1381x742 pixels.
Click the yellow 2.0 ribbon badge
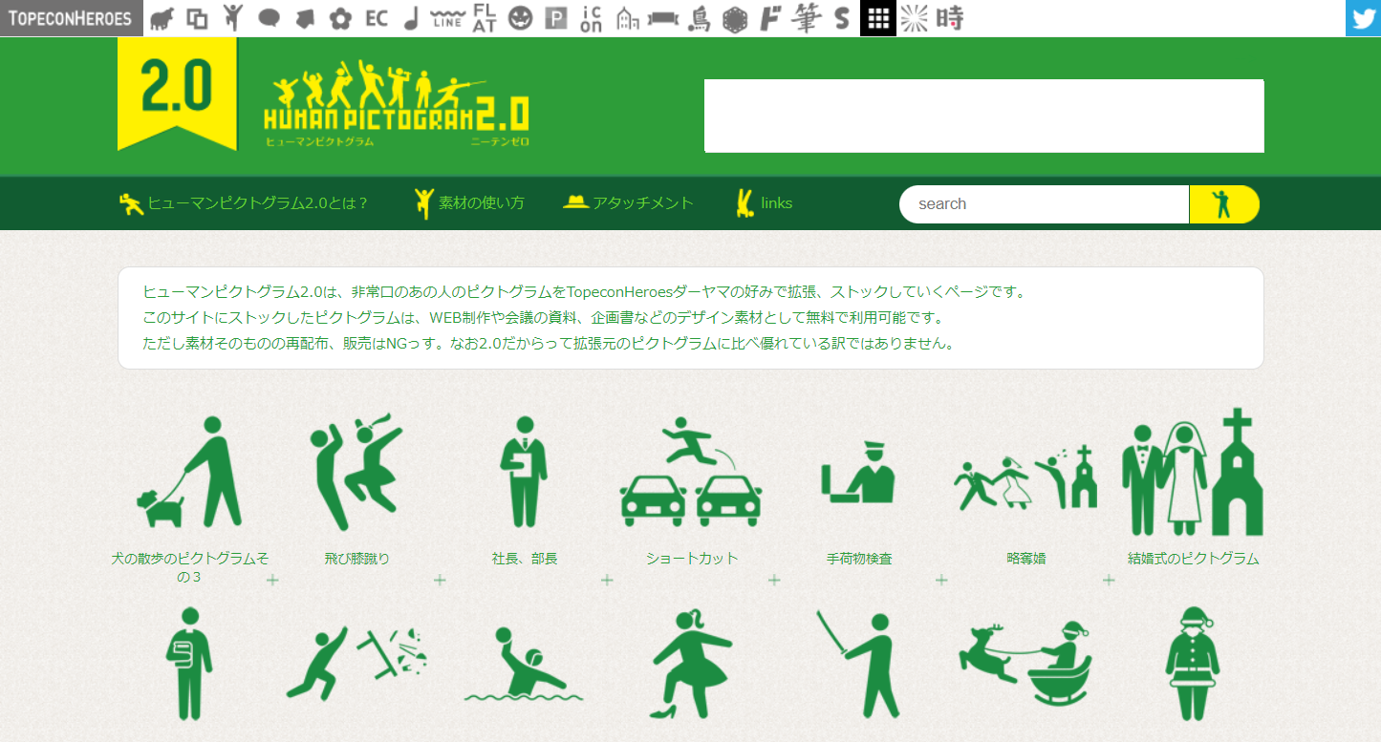coord(177,94)
